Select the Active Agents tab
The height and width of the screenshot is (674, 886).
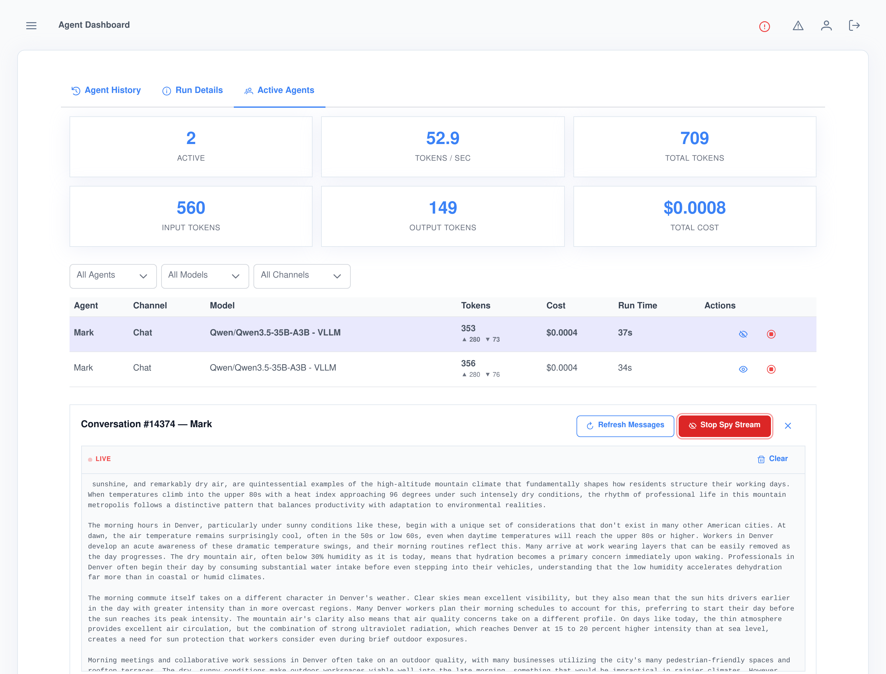(x=280, y=90)
